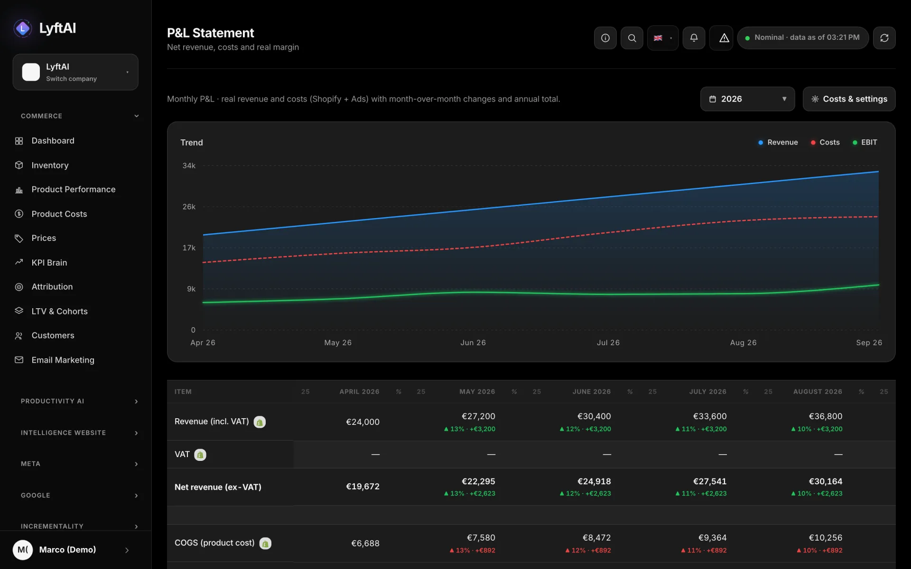Expand the Intelligence Website section

(x=80, y=433)
